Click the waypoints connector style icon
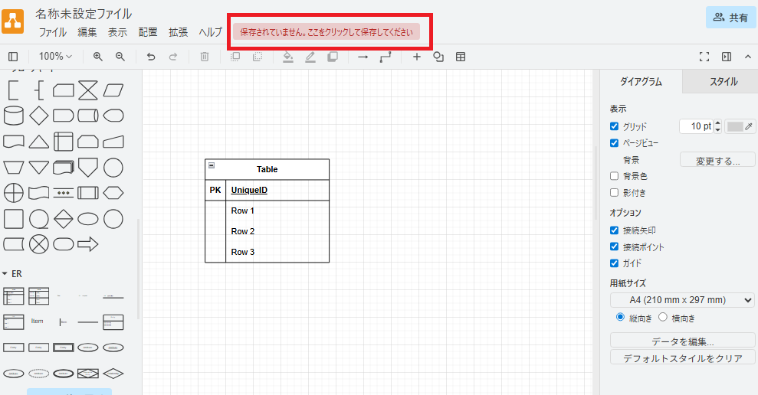The width and height of the screenshot is (758, 395). (386, 57)
